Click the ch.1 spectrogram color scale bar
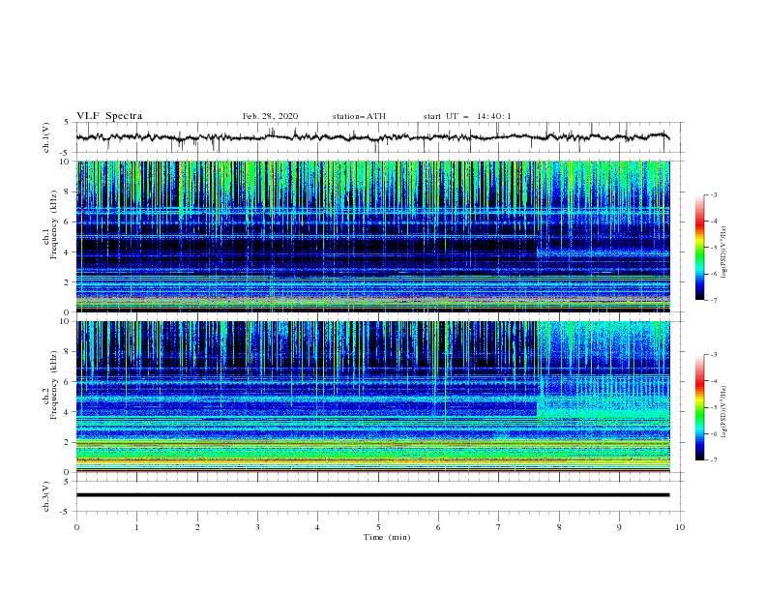Viewport: 766px width, 592px height. pyautogui.click(x=699, y=248)
